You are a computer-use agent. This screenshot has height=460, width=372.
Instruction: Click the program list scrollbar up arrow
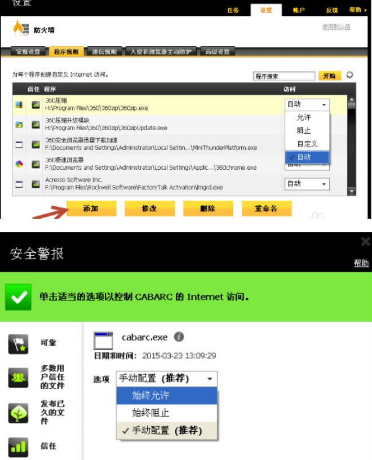point(352,99)
